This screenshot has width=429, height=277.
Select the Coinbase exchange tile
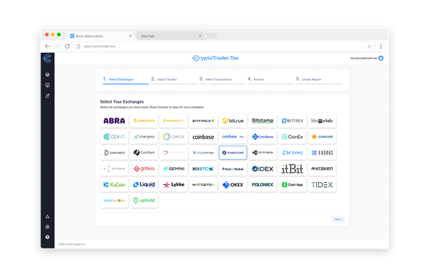pos(204,137)
